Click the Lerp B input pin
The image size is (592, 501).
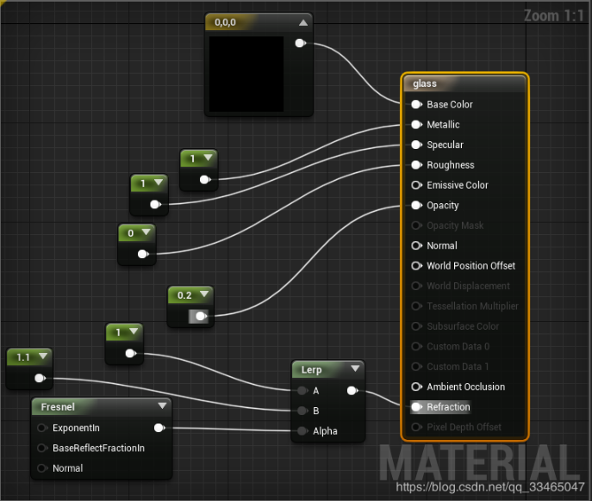point(302,411)
